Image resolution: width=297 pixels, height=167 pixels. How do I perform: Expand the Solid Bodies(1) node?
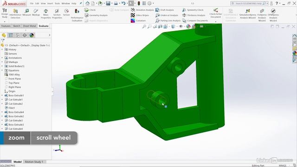2,66
